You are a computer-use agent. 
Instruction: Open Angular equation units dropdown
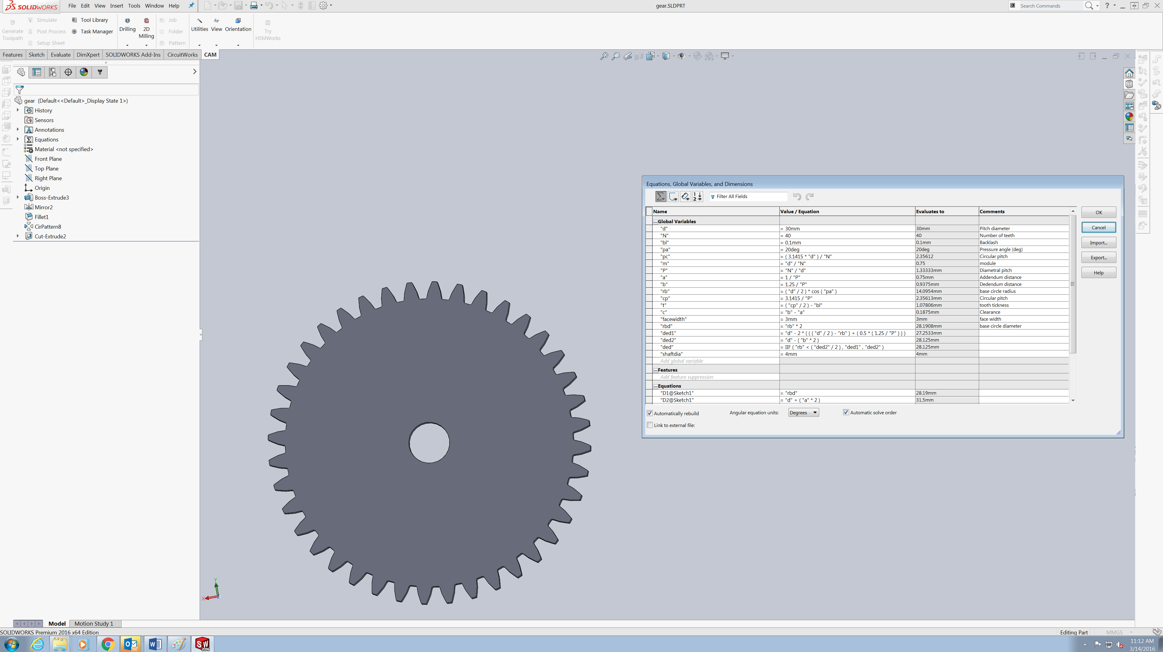803,412
